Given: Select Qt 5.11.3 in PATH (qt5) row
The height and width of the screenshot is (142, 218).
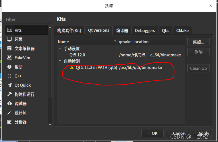Looking at the screenshot, I should (121, 68).
